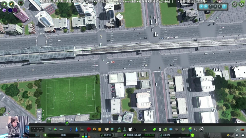Click the green up-arrow mod button

tap(4, 4)
